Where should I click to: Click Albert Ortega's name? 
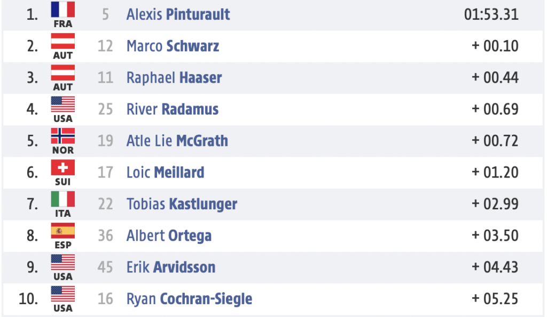[169, 236]
